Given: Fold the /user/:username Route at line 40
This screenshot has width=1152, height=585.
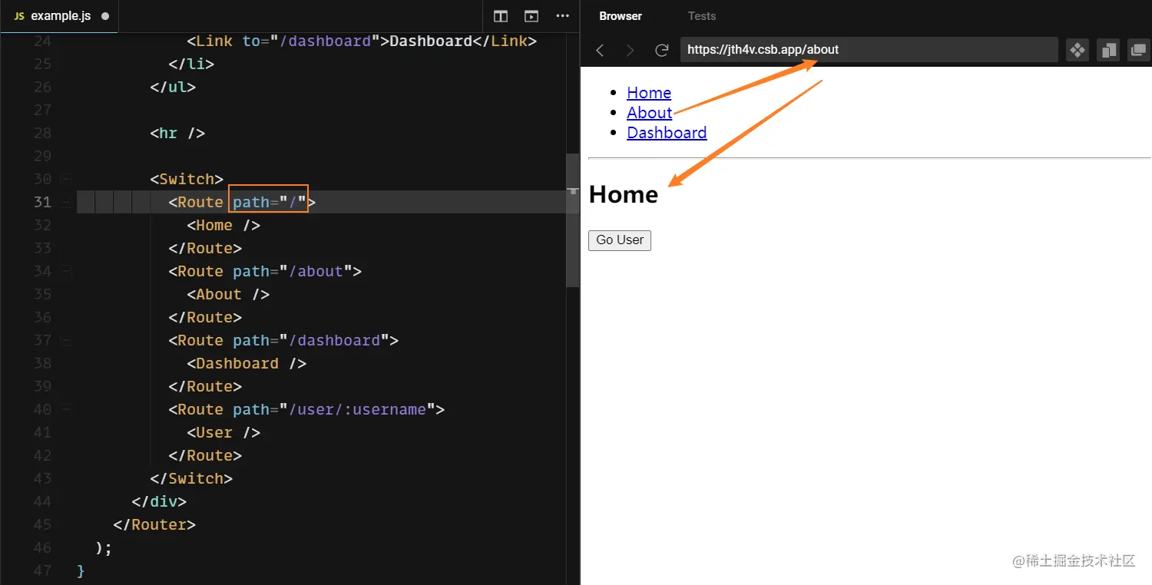Looking at the screenshot, I should (66, 409).
